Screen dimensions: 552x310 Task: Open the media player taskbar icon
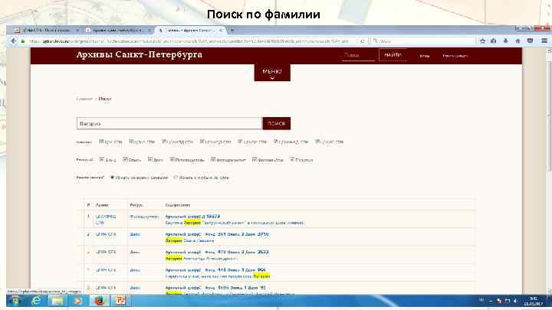click(x=77, y=301)
